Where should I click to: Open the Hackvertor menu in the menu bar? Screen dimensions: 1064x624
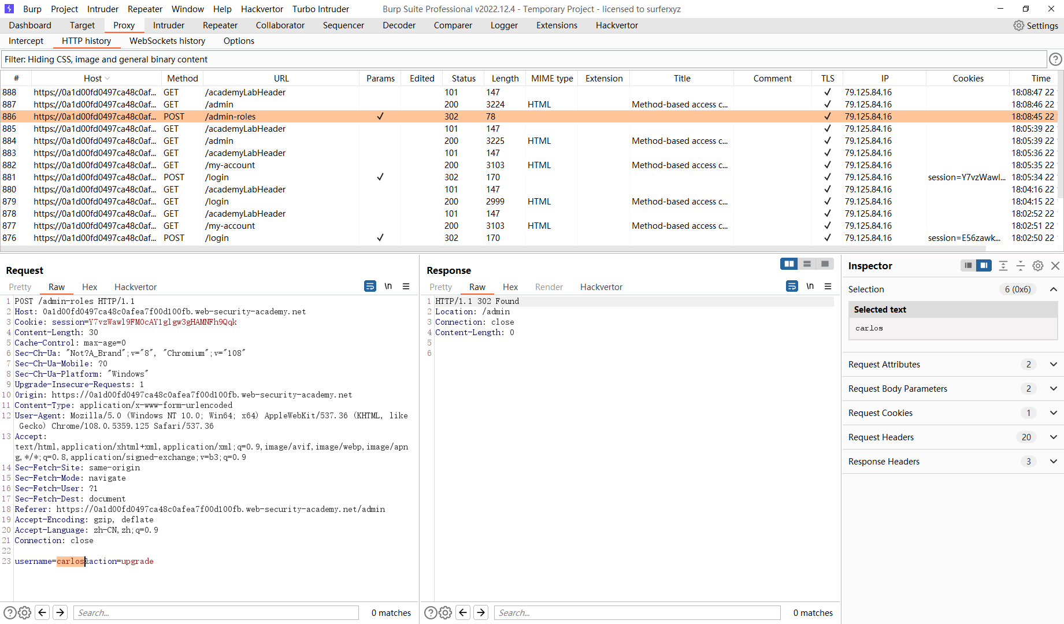(262, 9)
